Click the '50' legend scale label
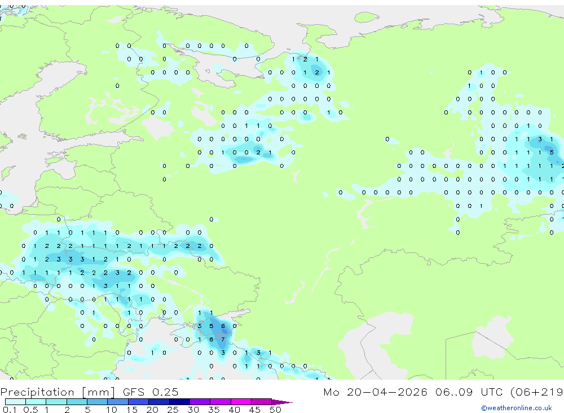Image resolution: width=564 pixels, height=413 pixels. [x=275, y=410]
